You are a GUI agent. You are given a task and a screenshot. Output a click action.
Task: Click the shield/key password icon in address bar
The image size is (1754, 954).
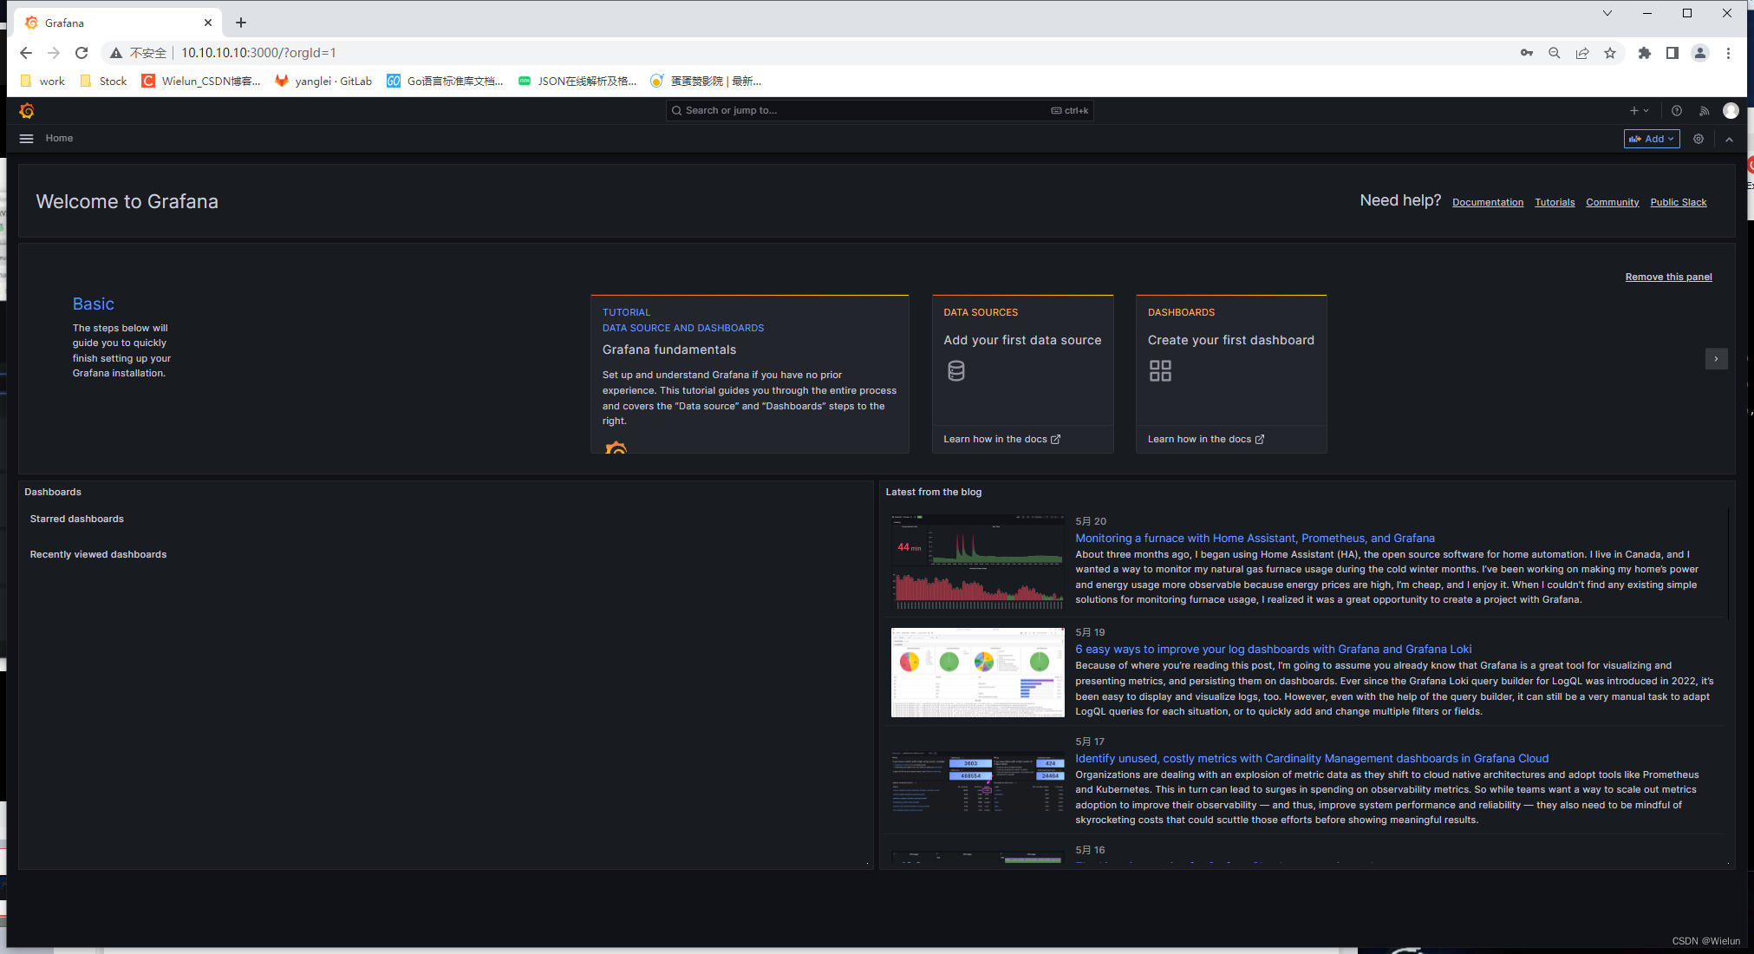1524,52
